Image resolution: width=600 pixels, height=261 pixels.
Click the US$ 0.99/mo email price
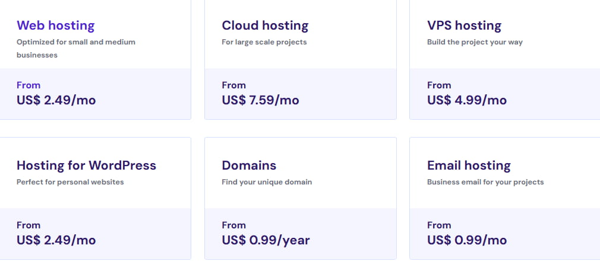467,240
